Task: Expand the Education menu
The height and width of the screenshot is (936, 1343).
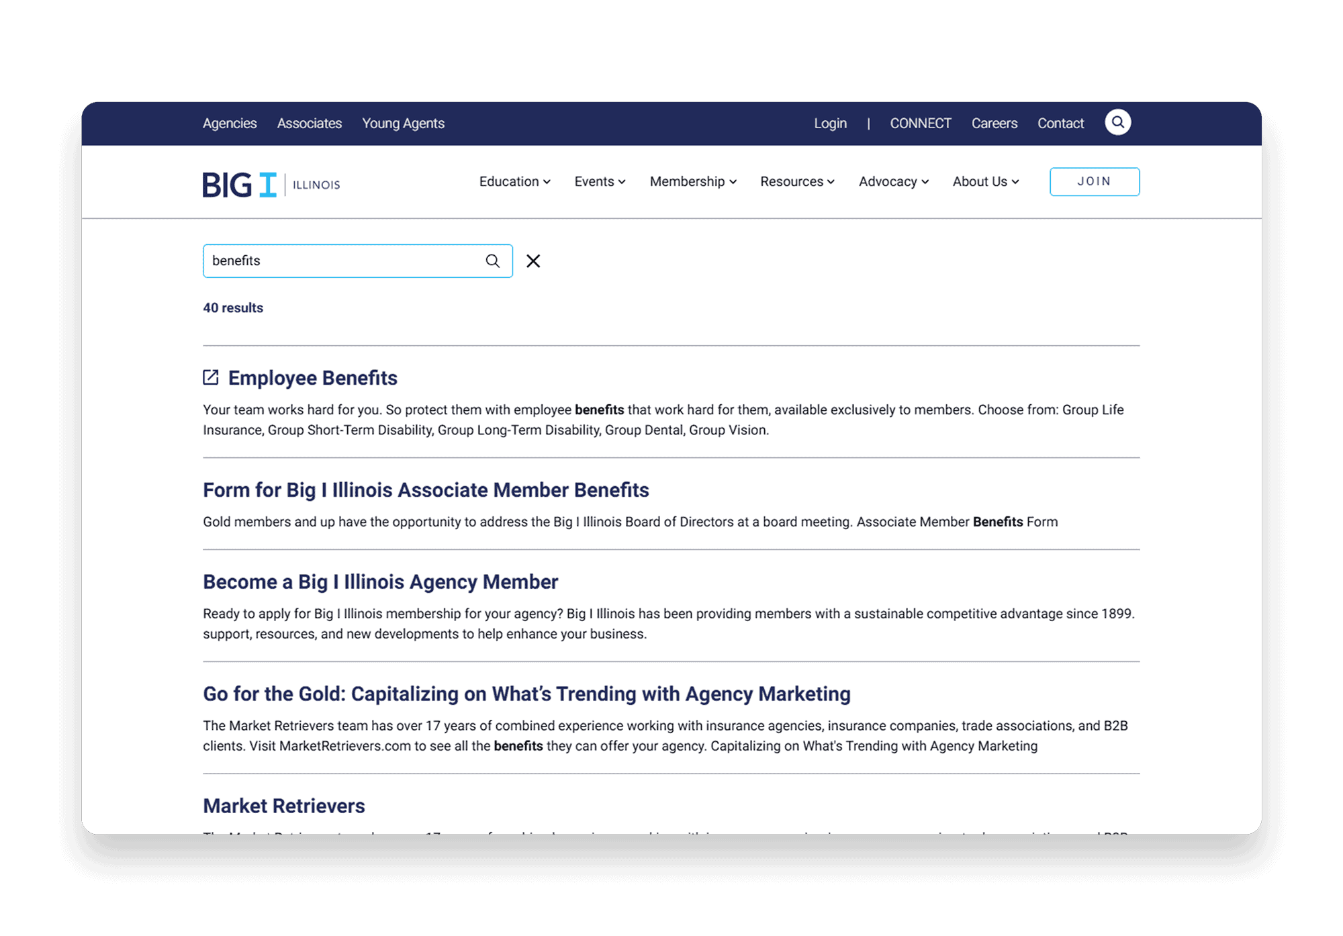Action: coord(515,181)
